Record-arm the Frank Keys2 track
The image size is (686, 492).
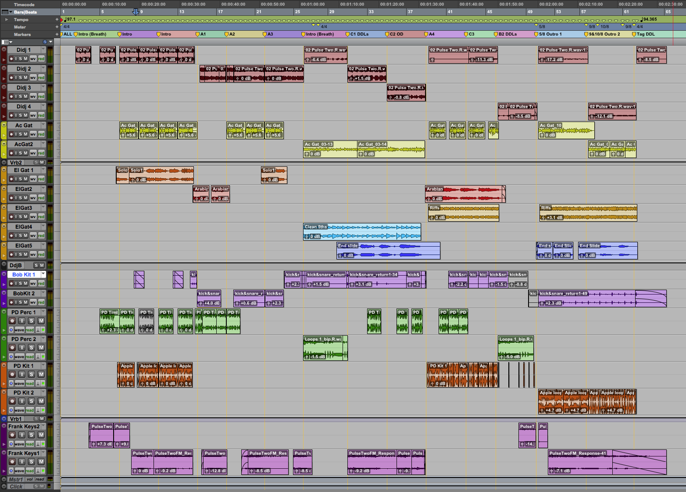12,435
